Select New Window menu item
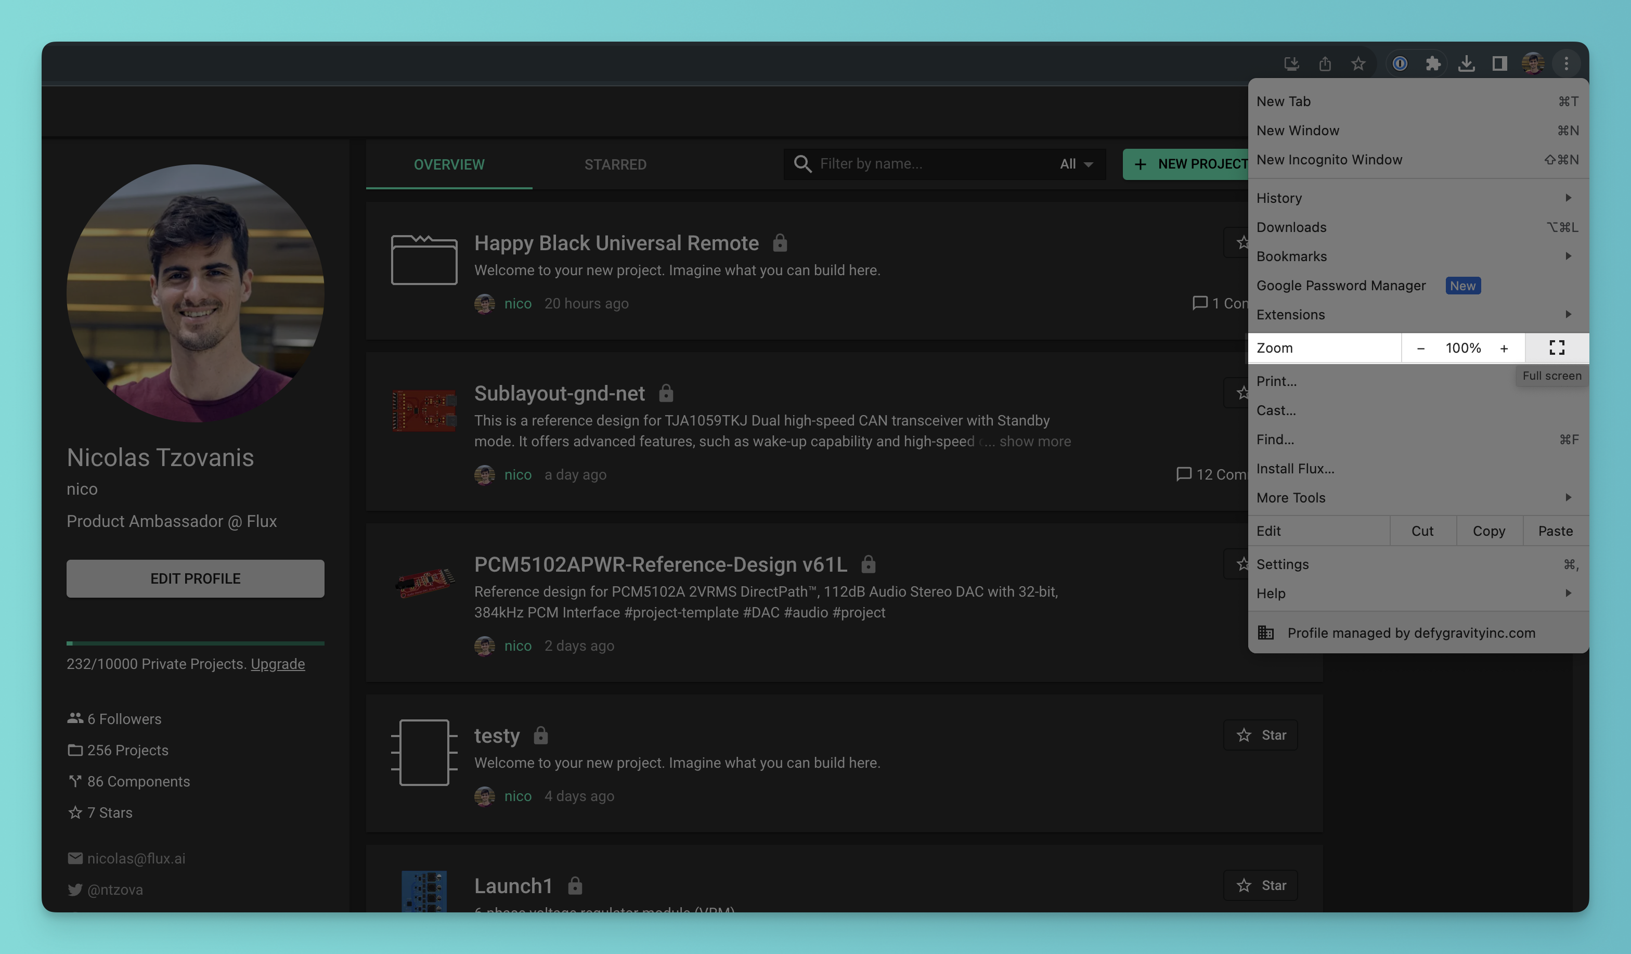The image size is (1631, 954). 1418,131
